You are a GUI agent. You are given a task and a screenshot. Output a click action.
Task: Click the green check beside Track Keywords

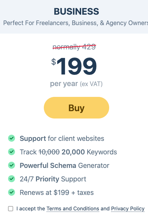(12, 152)
